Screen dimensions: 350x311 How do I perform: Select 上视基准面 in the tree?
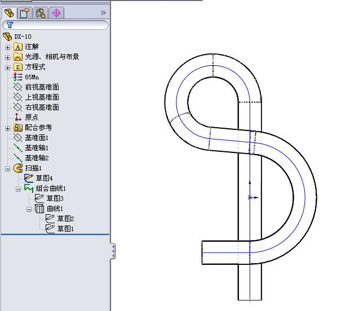pos(42,97)
